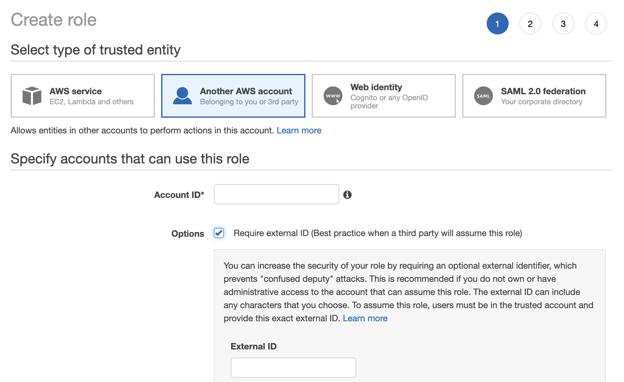Uncheck the Require external ID checkbox
624x382 pixels.
(x=219, y=233)
